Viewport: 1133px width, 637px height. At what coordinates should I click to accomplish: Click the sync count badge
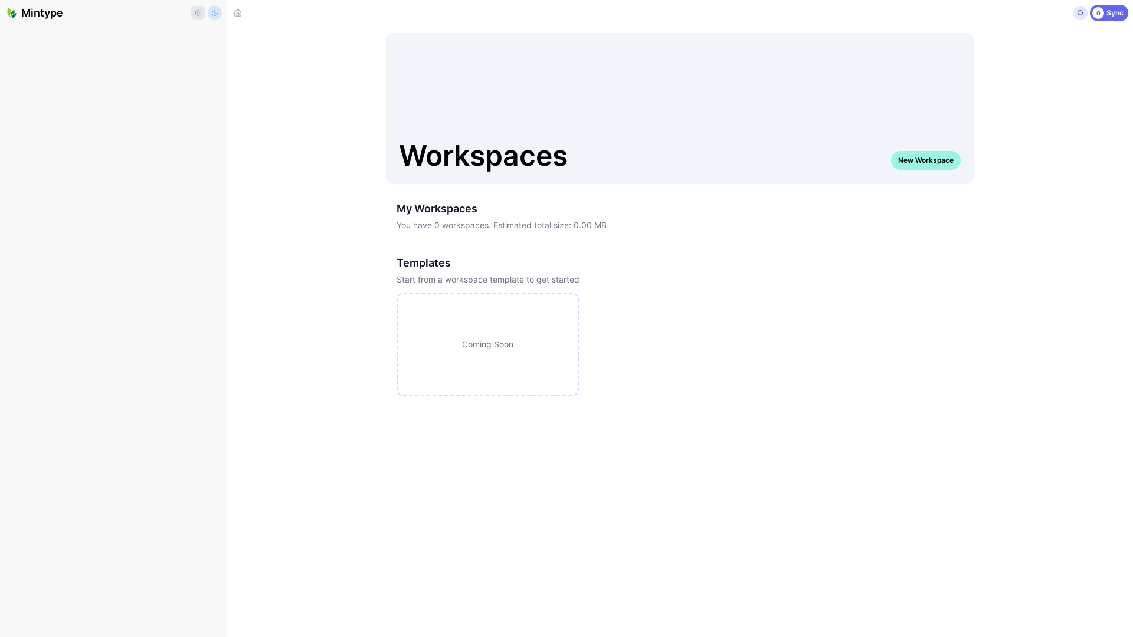pyautogui.click(x=1098, y=13)
